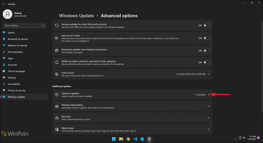This screenshot has height=143, width=263.
Task: Click the Find a setting search field
Action: click(24, 25)
